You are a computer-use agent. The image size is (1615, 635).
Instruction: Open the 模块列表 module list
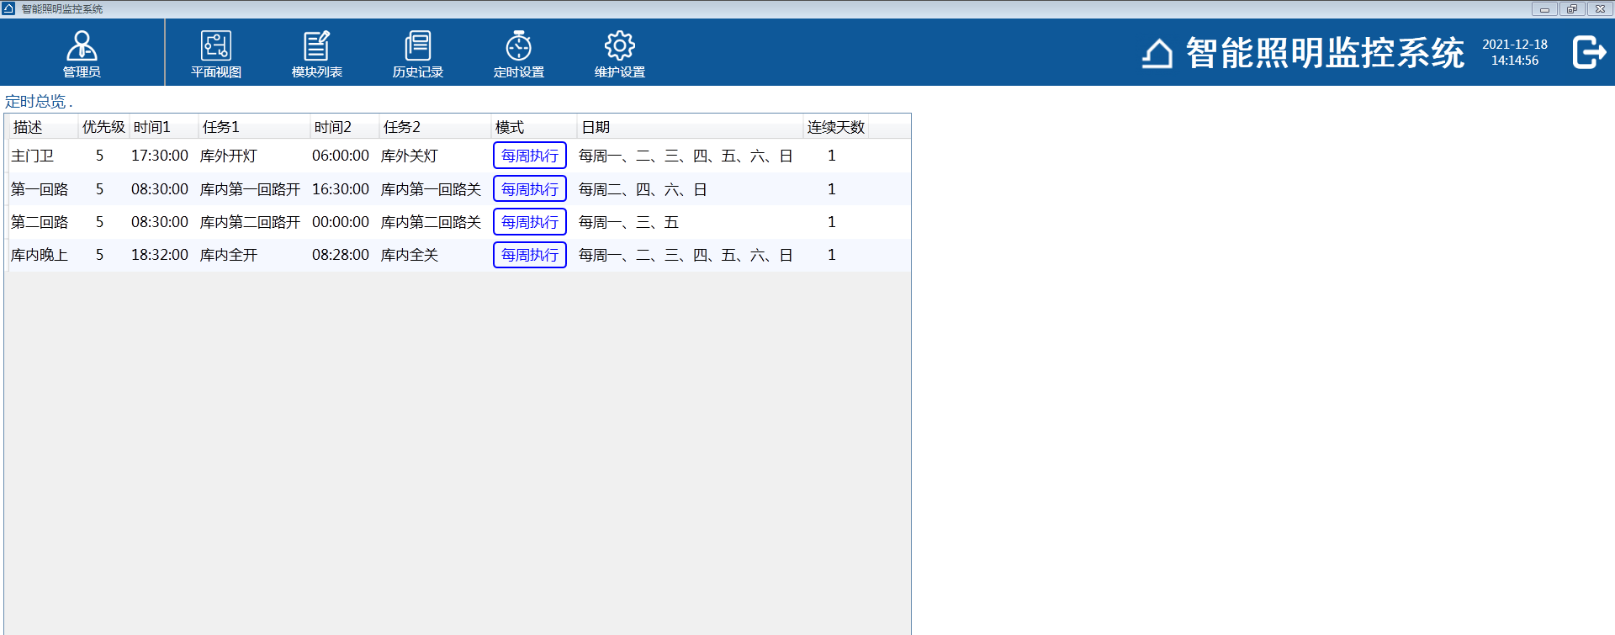[x=317, y=53]
